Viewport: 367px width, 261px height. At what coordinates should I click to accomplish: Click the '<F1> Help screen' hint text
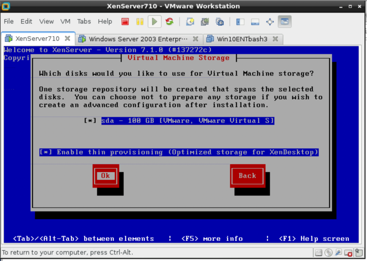point(314,238)
